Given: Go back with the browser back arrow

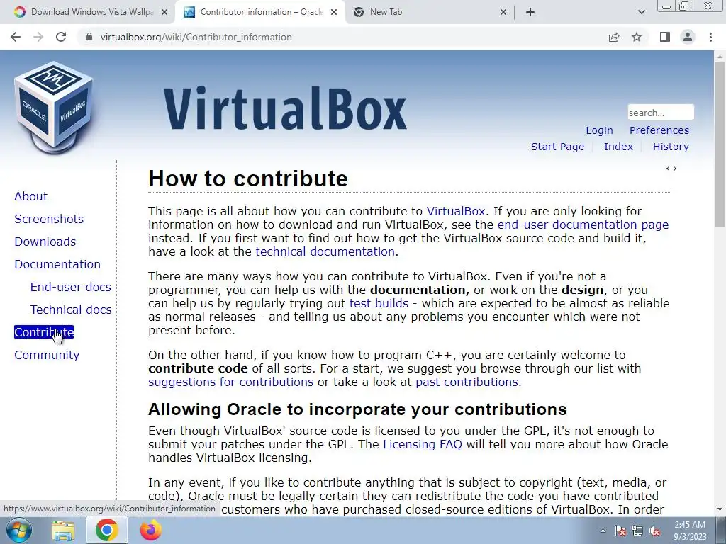Looking at the screenshot, I should 16,37.
